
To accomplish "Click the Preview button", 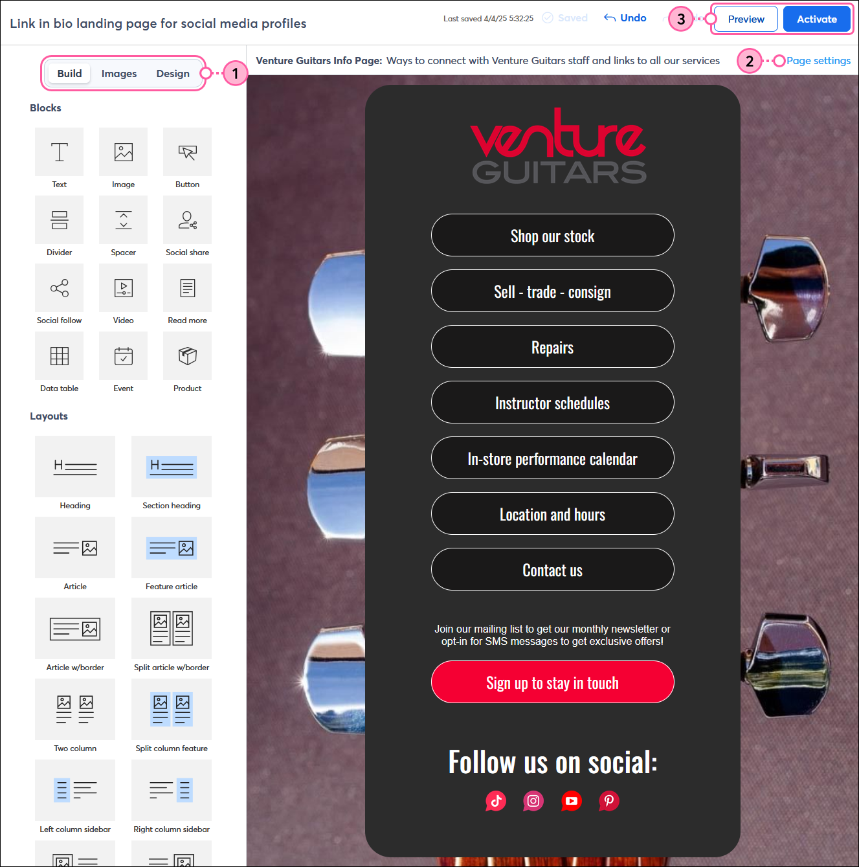I will 746,19.
